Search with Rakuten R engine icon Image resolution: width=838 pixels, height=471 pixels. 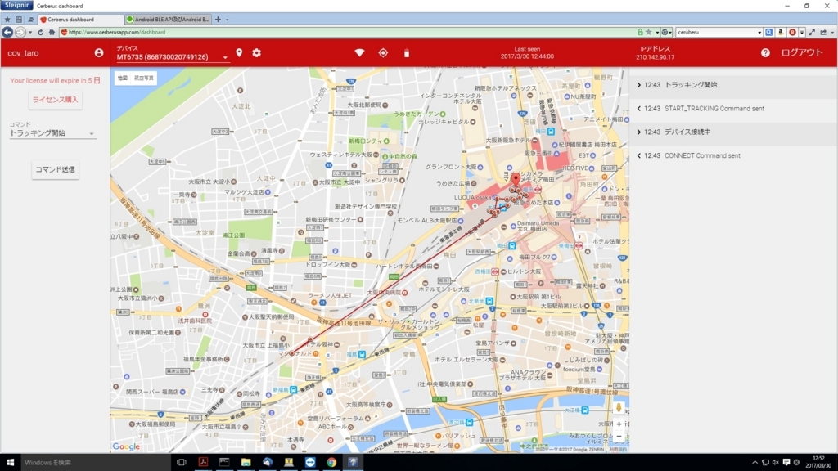coord(792,32)
